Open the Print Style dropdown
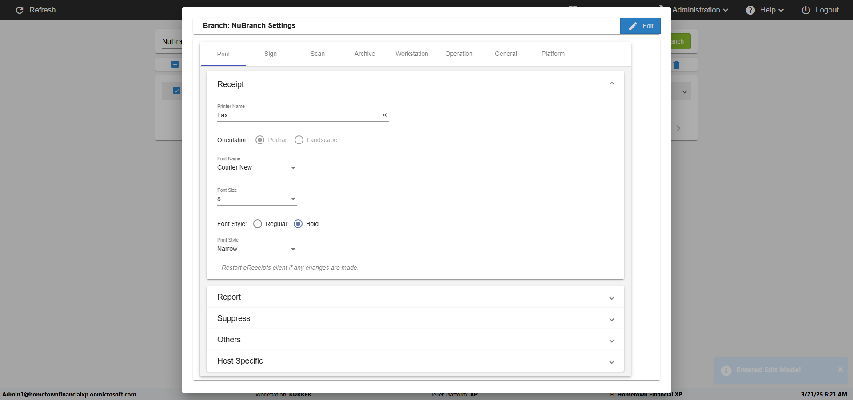 [x=257, y=249]
